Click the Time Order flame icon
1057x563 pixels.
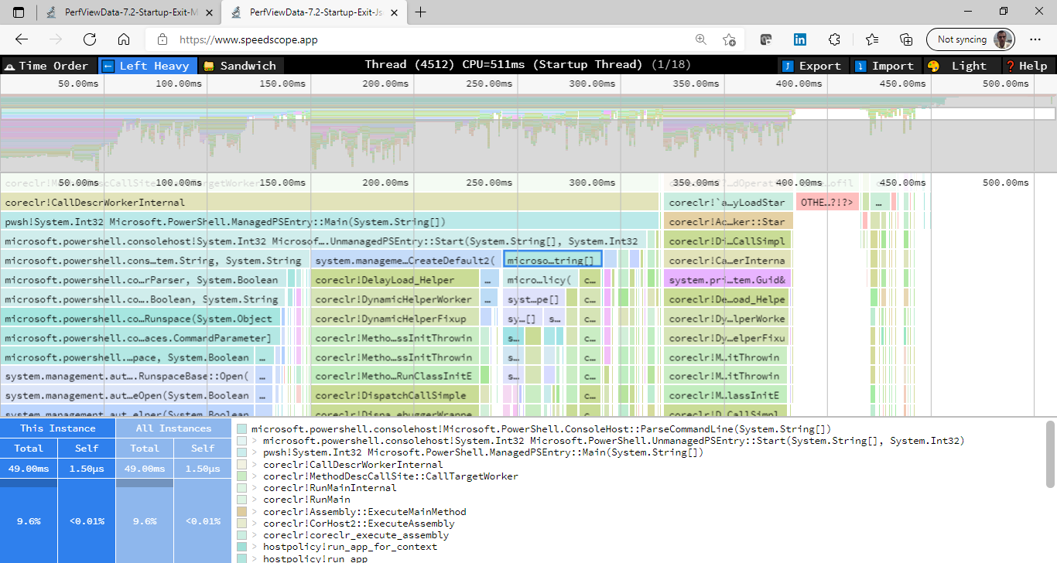[9, 66]
